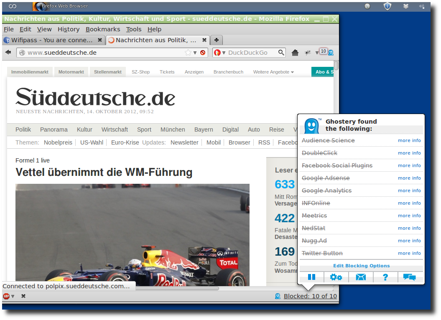Expand Weitere Angebote dropdown
Screen dimensions: 441x320
(273, 72)
